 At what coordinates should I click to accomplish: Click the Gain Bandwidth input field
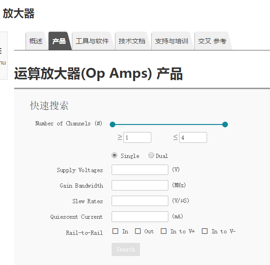(140, 185)
